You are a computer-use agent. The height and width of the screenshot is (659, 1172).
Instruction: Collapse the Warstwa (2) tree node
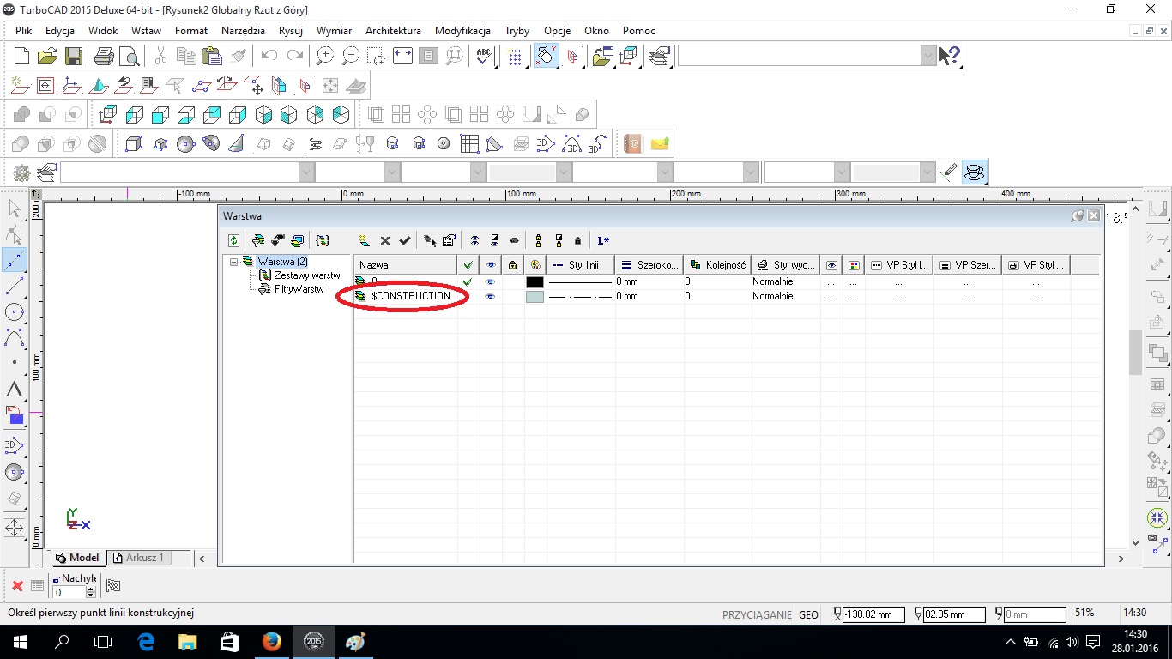(235, 262)
